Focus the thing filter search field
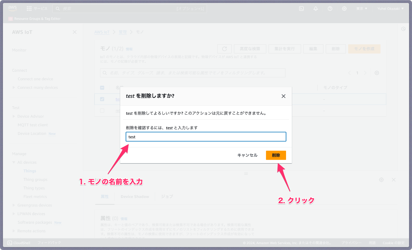This screenshot has width=412, height=250. (193, 73)
